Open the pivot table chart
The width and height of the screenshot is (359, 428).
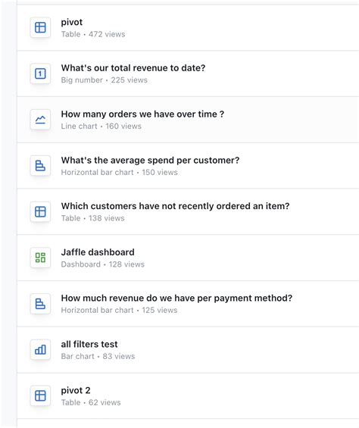click(71, 22)
